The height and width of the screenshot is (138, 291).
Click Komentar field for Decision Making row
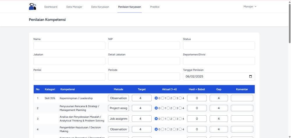[x=242, y=129]
